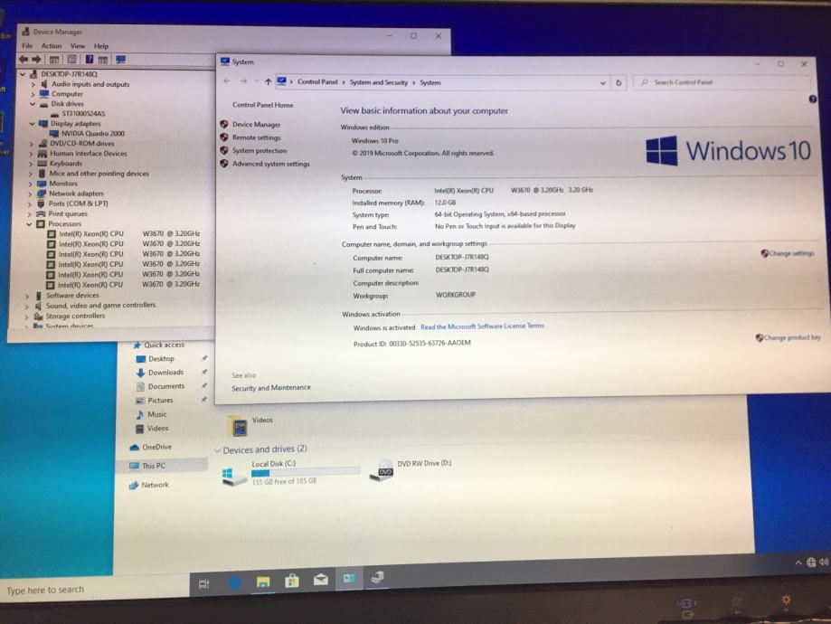Open Downloads under Quick access

coord(160,373)
